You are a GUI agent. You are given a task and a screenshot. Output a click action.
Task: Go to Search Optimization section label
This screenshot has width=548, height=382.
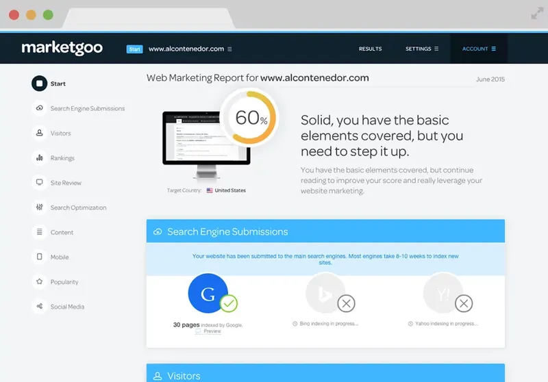coord(78,207)
